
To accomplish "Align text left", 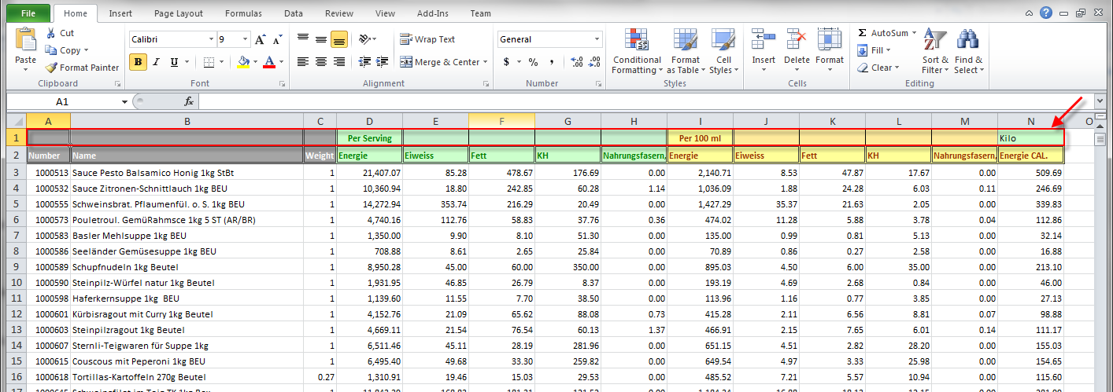I will [303, 62].
